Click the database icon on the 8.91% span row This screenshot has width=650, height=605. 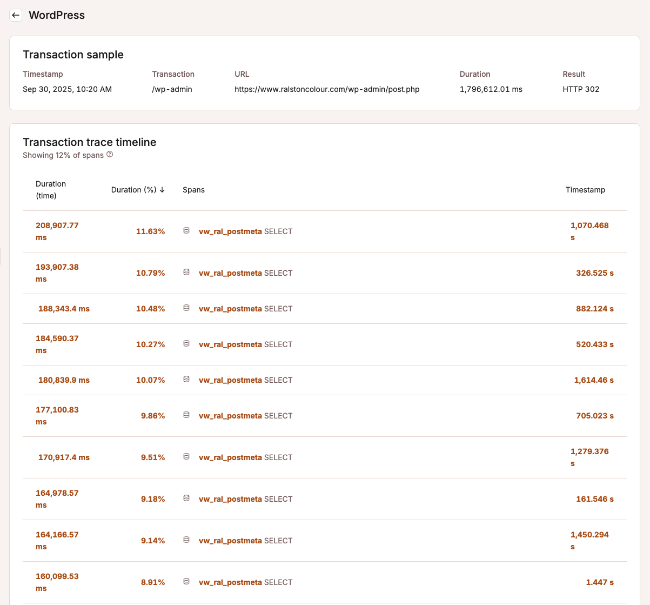point(186,582)
